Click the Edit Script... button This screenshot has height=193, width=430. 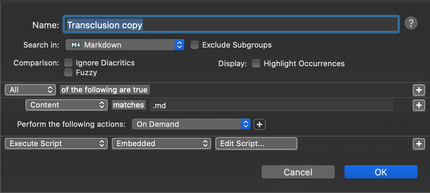pyautogui.click(x=256, y=144)
